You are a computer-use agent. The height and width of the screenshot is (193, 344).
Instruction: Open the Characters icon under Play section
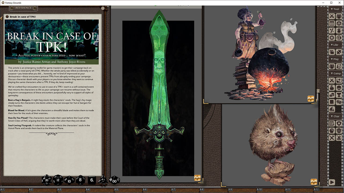[332, 66]
